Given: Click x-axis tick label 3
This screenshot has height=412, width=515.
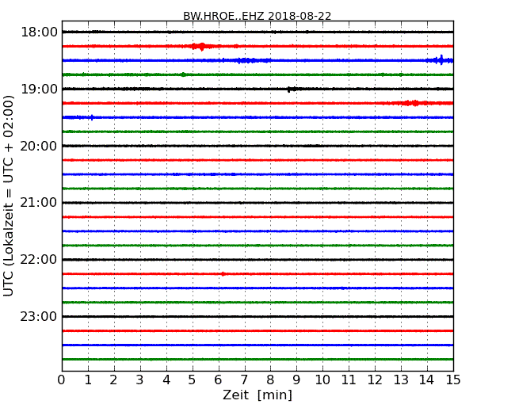Looking at the screenshot, I should pos(140,380).
